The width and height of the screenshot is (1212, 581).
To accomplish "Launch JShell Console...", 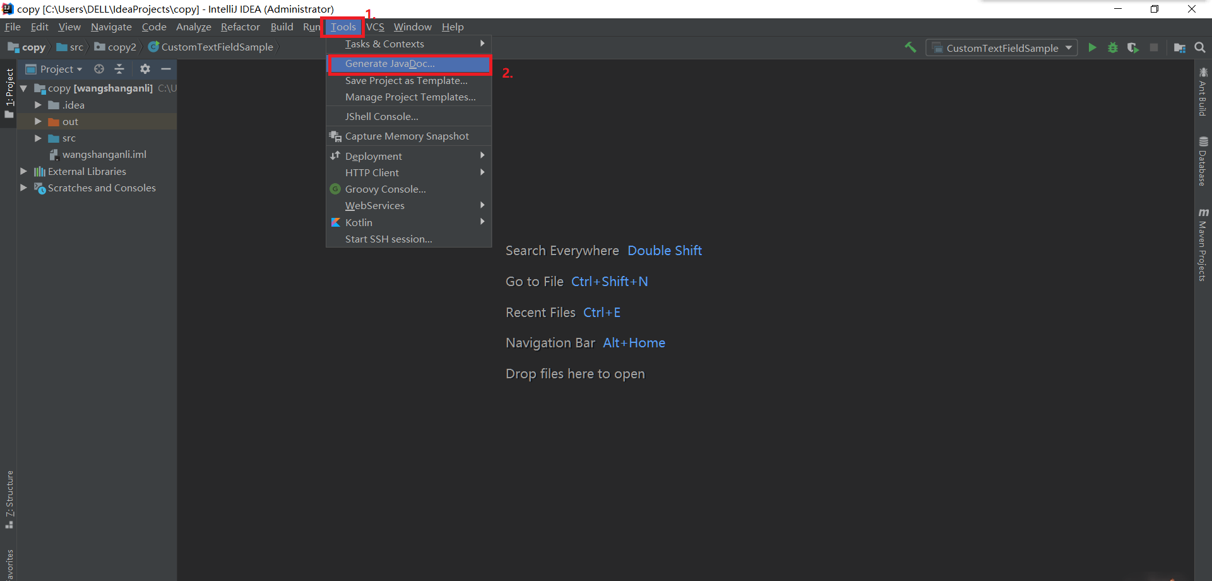I will [x=408, y=117].
